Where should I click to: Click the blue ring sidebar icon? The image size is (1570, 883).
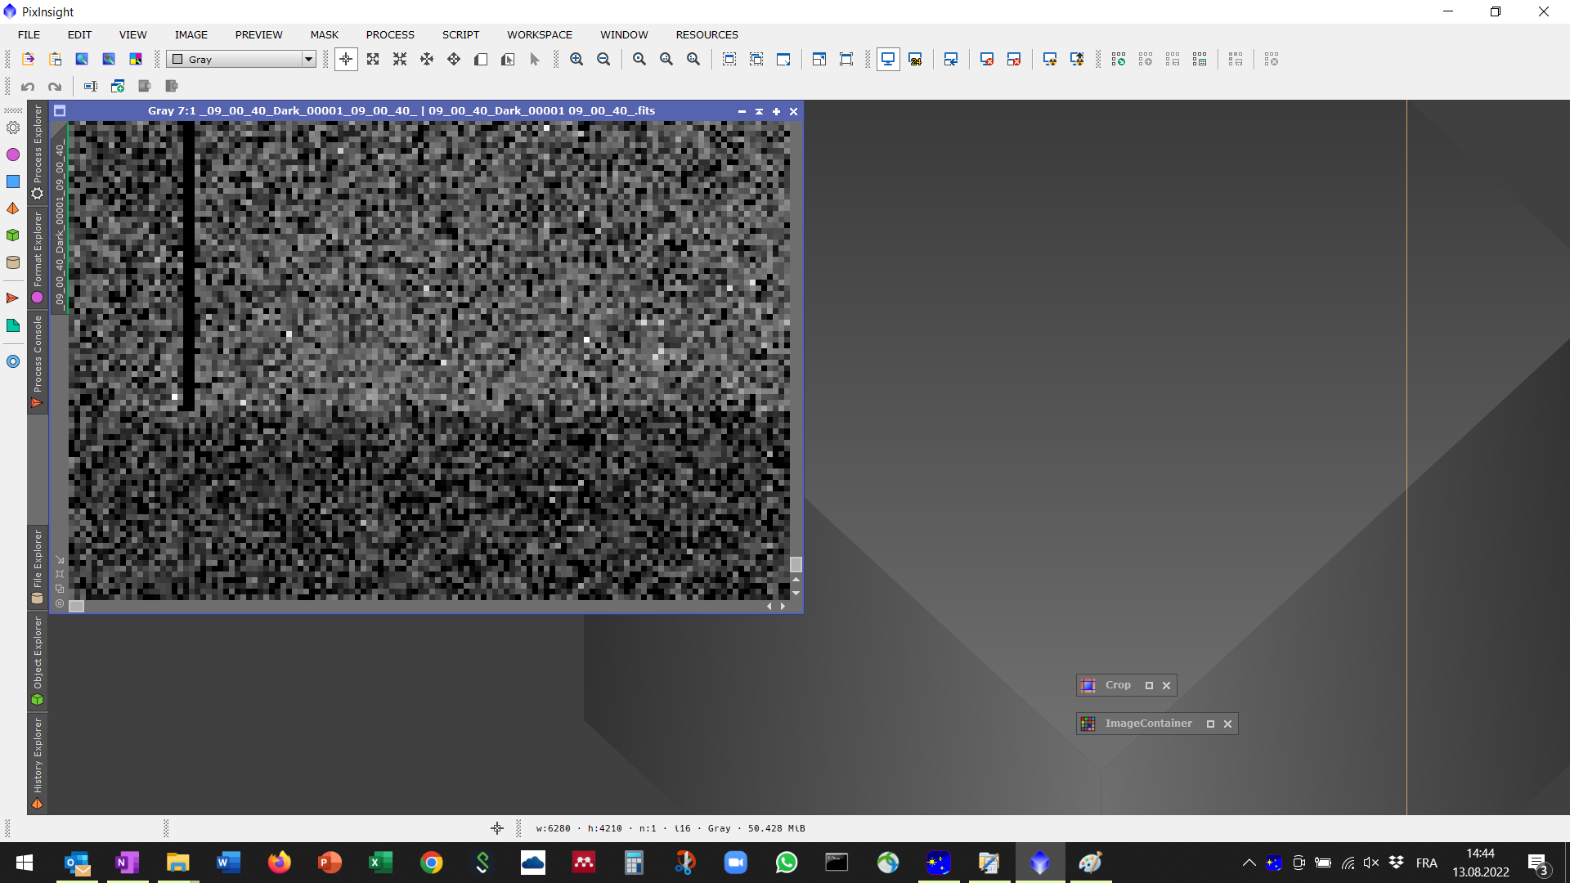click(13, 361)
